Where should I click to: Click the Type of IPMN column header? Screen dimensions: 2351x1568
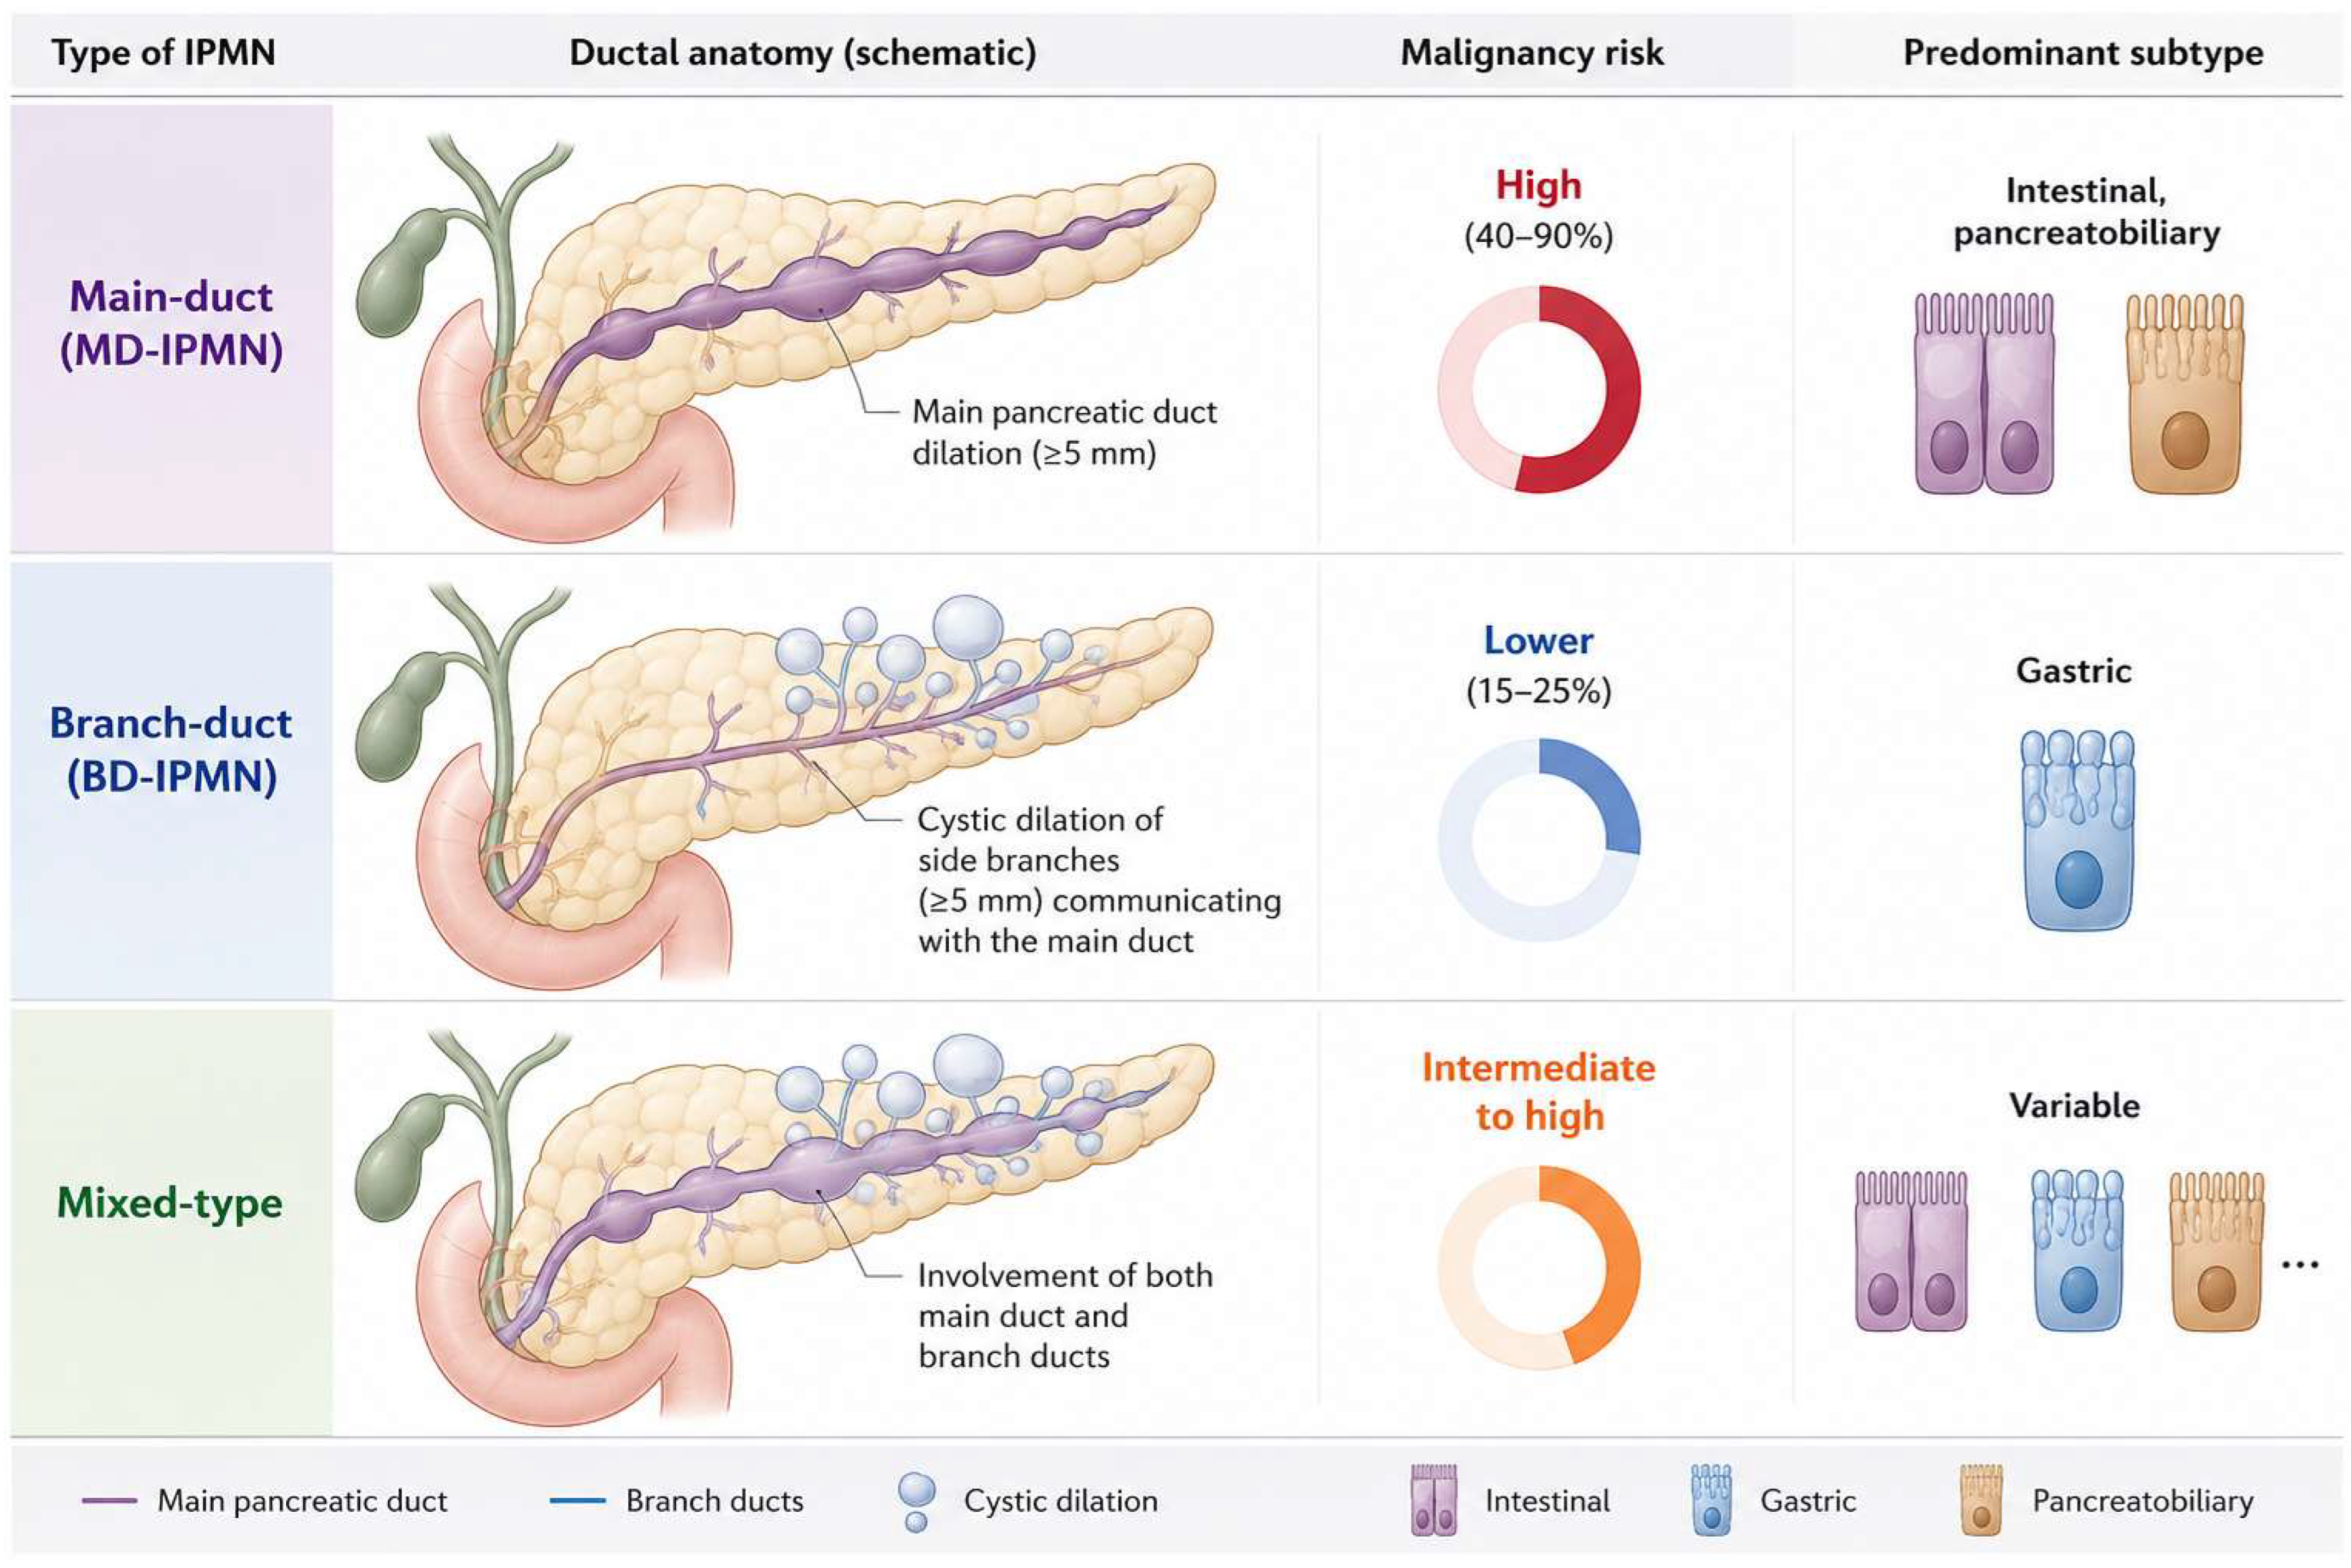(x=163, y=52)
